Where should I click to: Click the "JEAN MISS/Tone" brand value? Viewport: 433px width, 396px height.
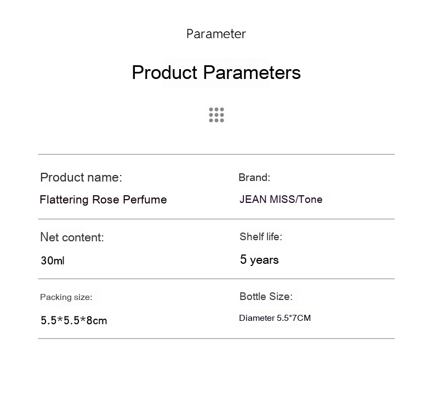281,199
